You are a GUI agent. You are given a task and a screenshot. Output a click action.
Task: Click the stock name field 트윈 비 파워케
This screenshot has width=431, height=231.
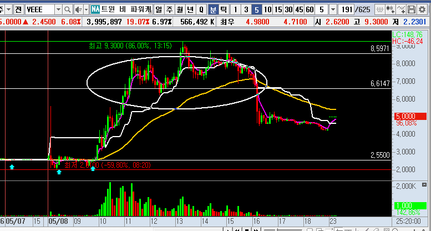tap(126, 10)
